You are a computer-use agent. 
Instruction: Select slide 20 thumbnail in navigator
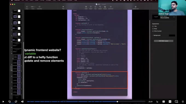pos(17,75)
